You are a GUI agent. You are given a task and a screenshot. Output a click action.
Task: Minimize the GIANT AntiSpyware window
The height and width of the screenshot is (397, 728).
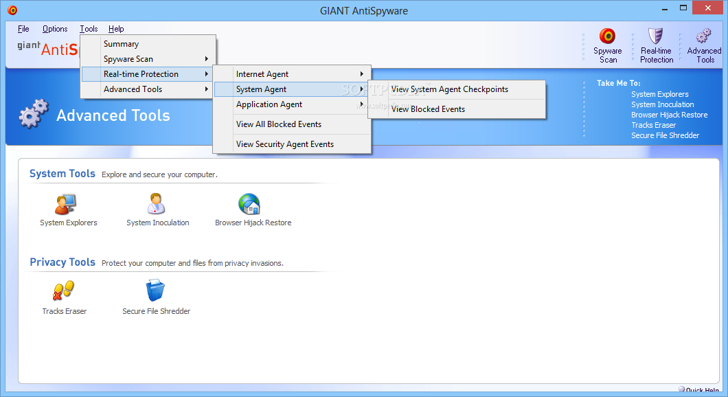(665, 8)
